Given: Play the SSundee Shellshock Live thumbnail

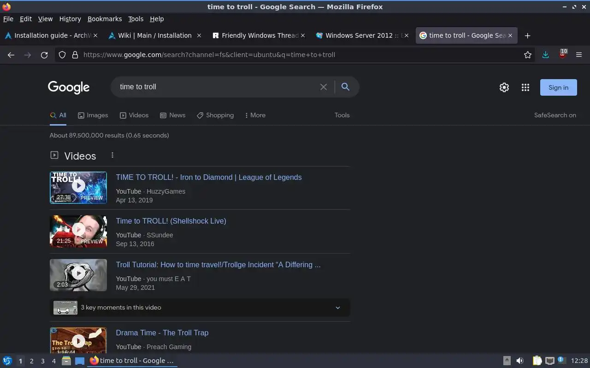Looking at the screenshot, I should click(78, 231).
